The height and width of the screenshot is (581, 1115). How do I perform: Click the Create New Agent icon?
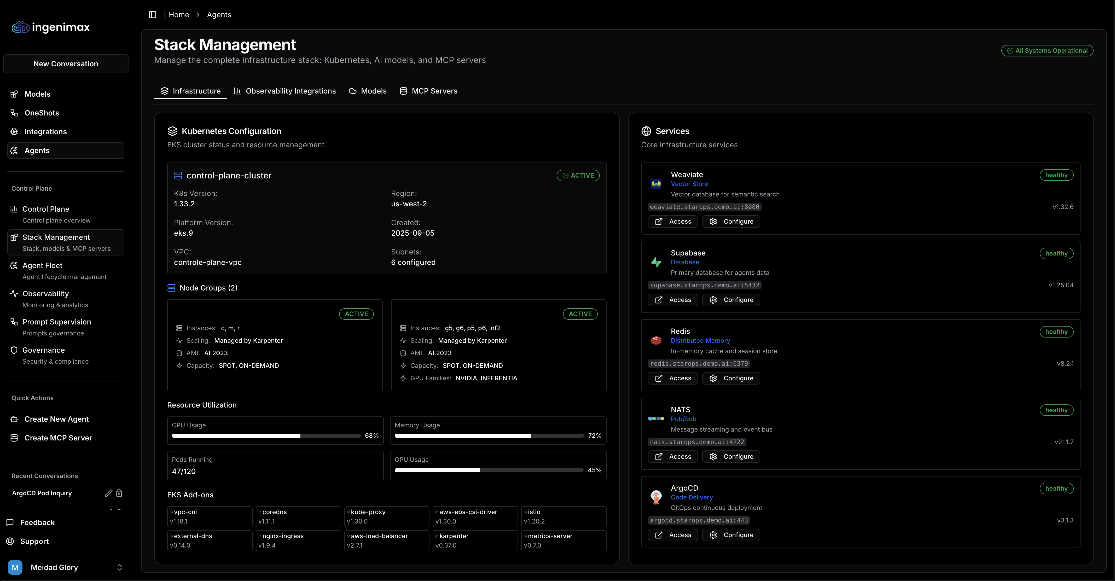(x=14, y=419)
